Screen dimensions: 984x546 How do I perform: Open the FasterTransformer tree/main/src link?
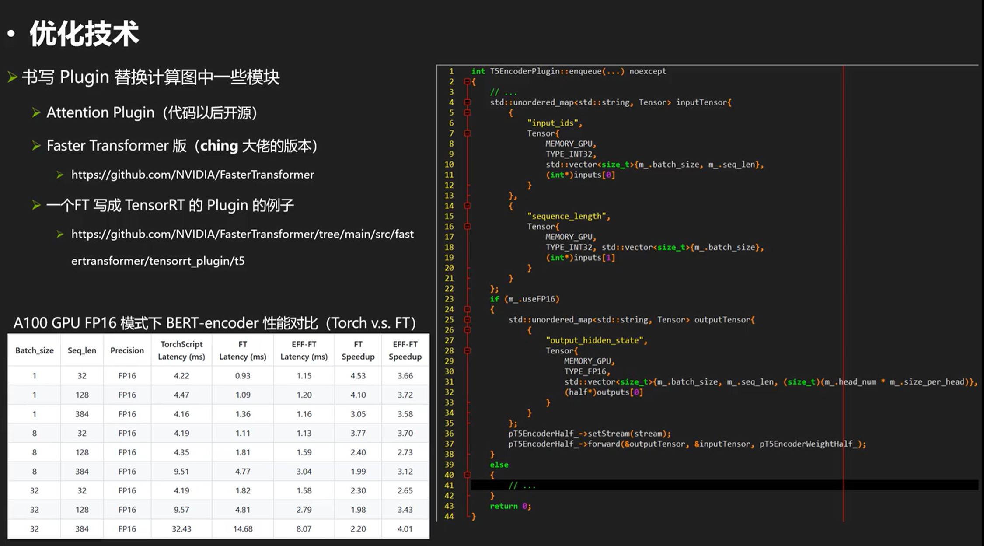click(x=242, y=234)
